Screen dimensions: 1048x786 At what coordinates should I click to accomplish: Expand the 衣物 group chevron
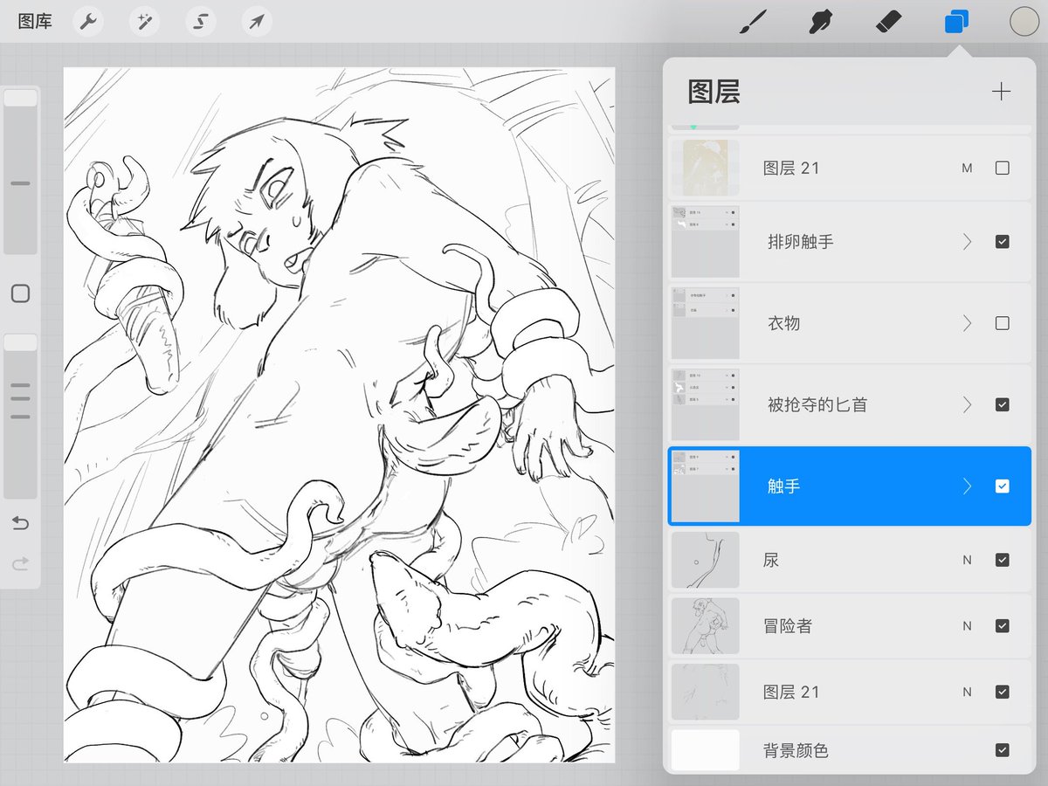click(x=967, y=323)
